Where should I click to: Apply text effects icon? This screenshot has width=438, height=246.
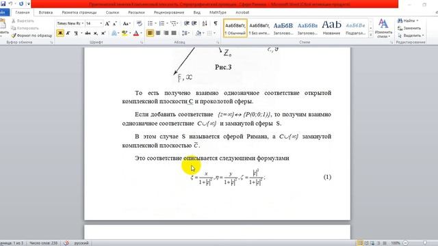[114, 33]
